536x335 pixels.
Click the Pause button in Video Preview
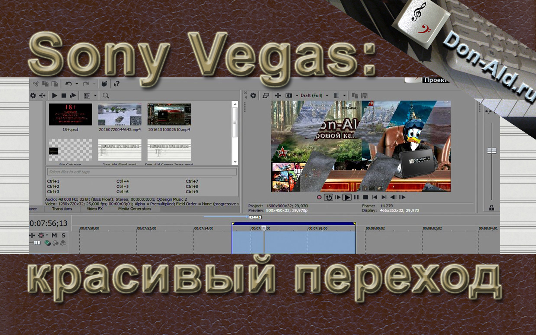[356, 197]
